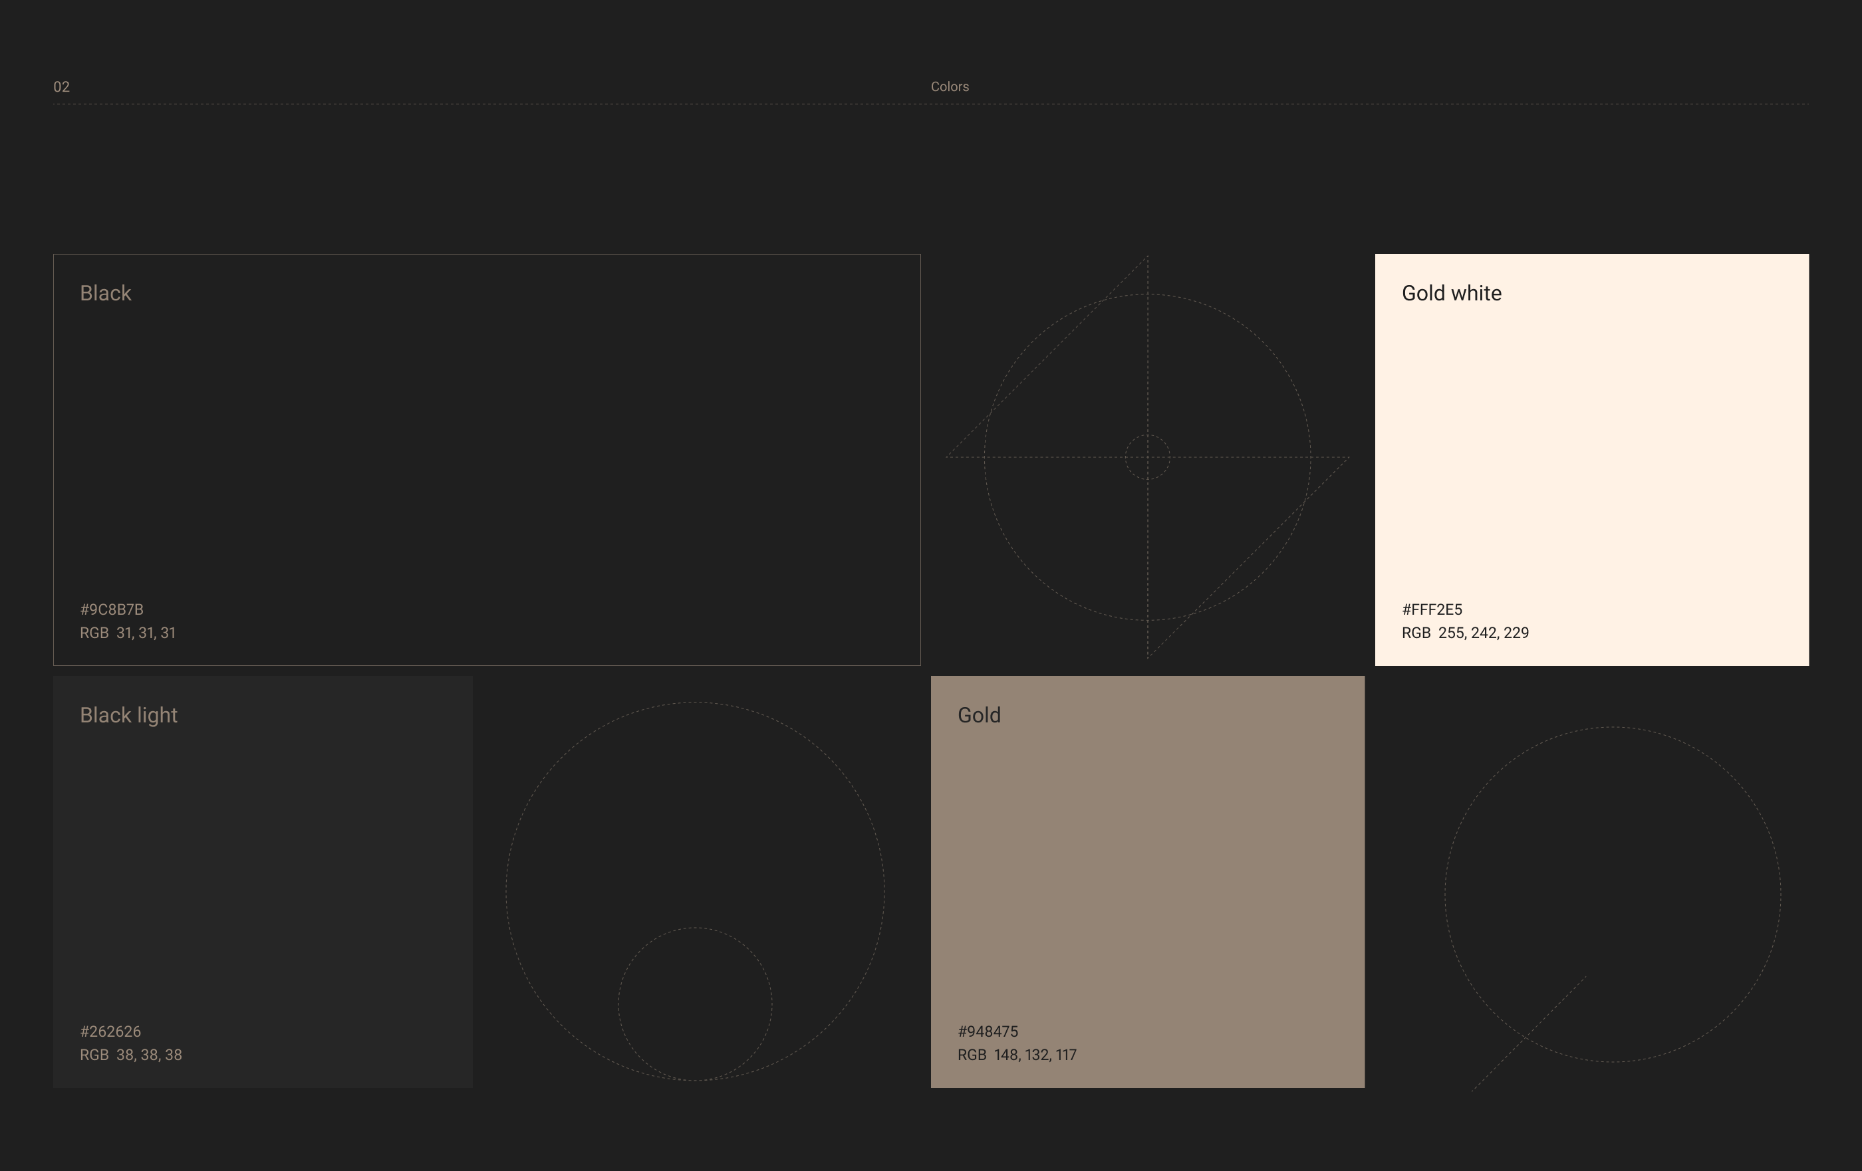Image resolution: width=1862 pixels, height=1171 pixels.
Task: Click the RGB 31, 31, 31 text
Action: [x=128, y=632]
